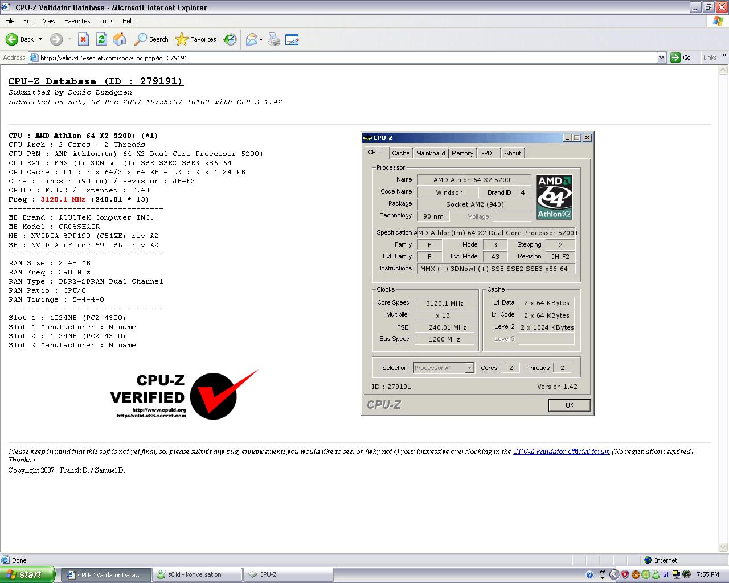Stop page loading with the red X icon
Screen dimensions: 729x583
click(x=83, y=39)
